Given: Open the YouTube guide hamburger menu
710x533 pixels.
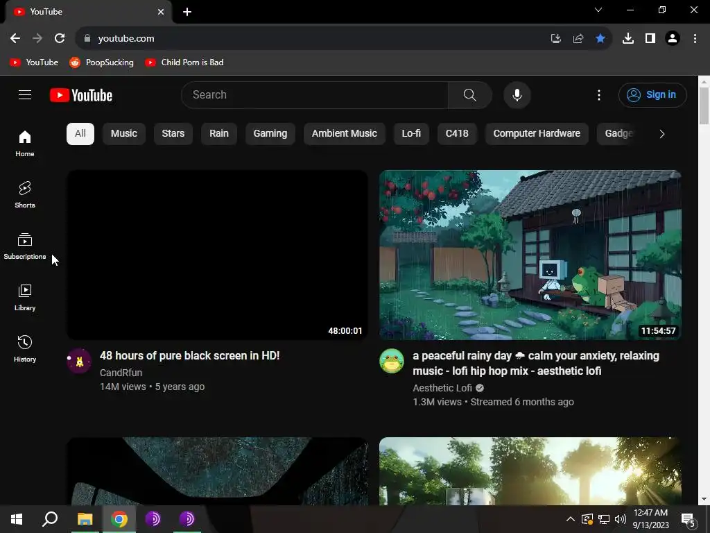Looking at the screenshot, I should (25, 94).
